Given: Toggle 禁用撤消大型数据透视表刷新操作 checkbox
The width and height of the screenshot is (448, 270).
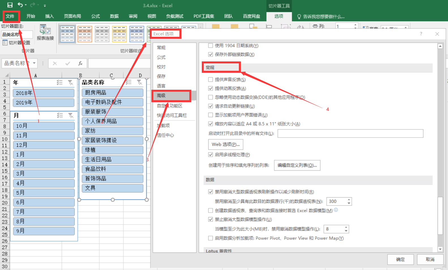Looking at the screenshot, I should pyautogui.click(x=210, y=192).
